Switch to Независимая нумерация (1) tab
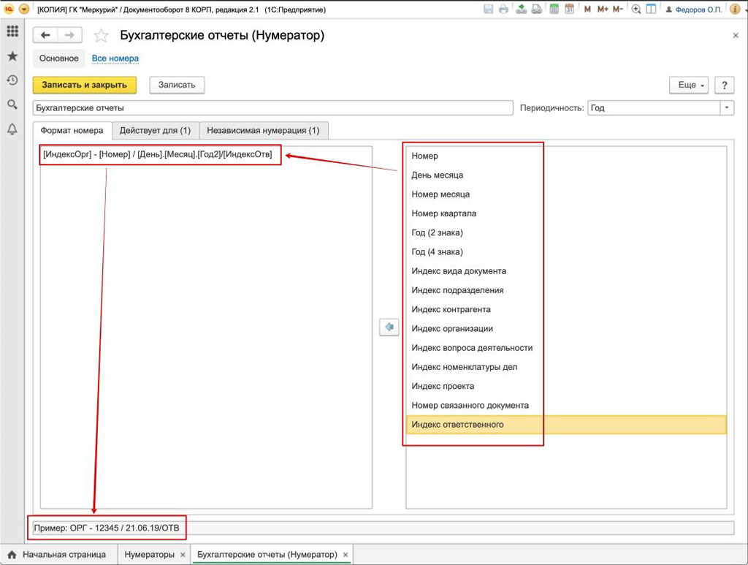The width and height of the screenshot is (748, 565). pos(263,130)
